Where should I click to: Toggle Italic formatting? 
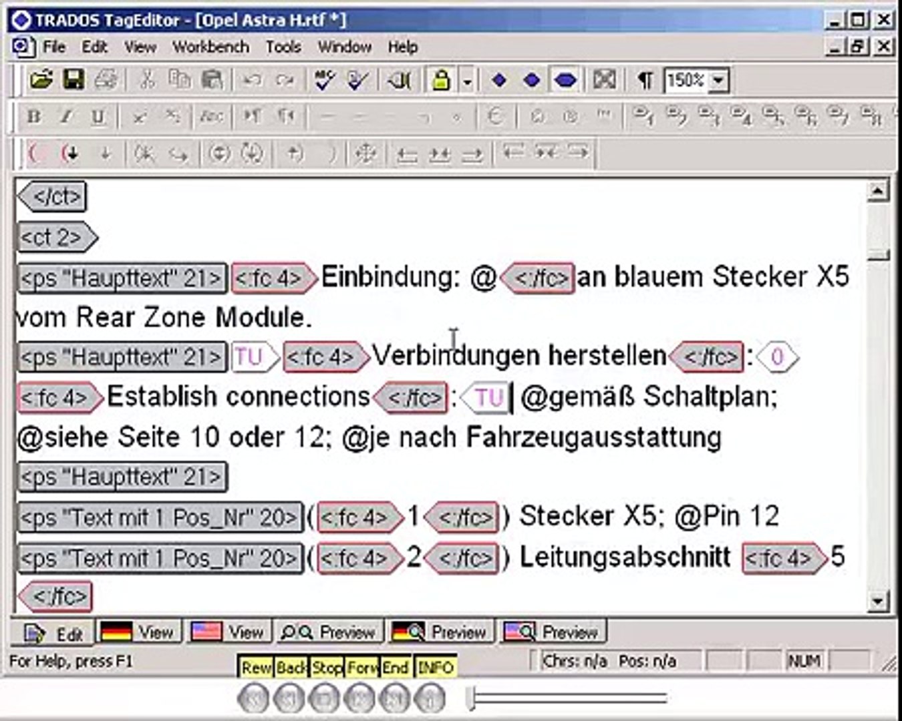coord(66,117)
